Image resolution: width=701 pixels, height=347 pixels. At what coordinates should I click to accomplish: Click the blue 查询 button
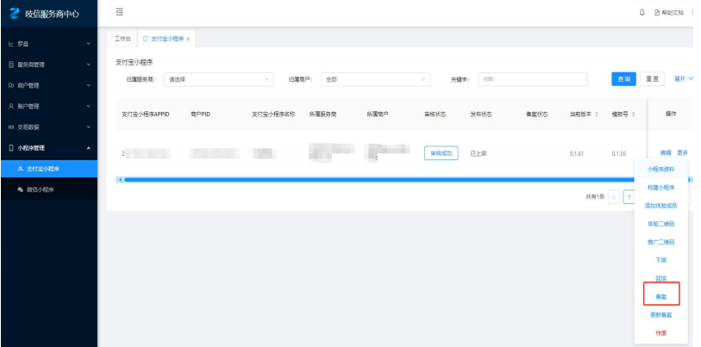[623, 79]
